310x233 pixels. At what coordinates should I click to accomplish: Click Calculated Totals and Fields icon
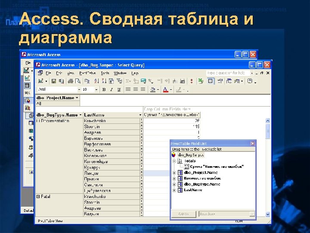143,81
